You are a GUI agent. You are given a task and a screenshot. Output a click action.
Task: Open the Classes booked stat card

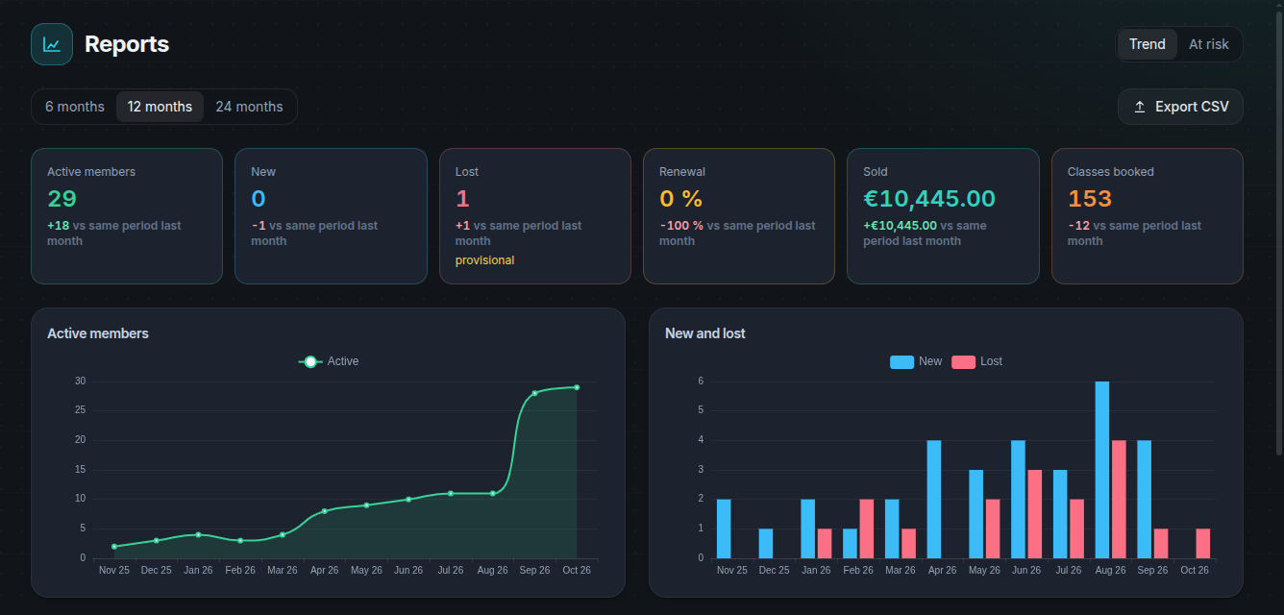[x=1148, y=216]
